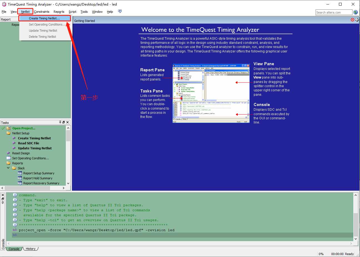Click the Netlist Setup folder icon

point(9,133)
